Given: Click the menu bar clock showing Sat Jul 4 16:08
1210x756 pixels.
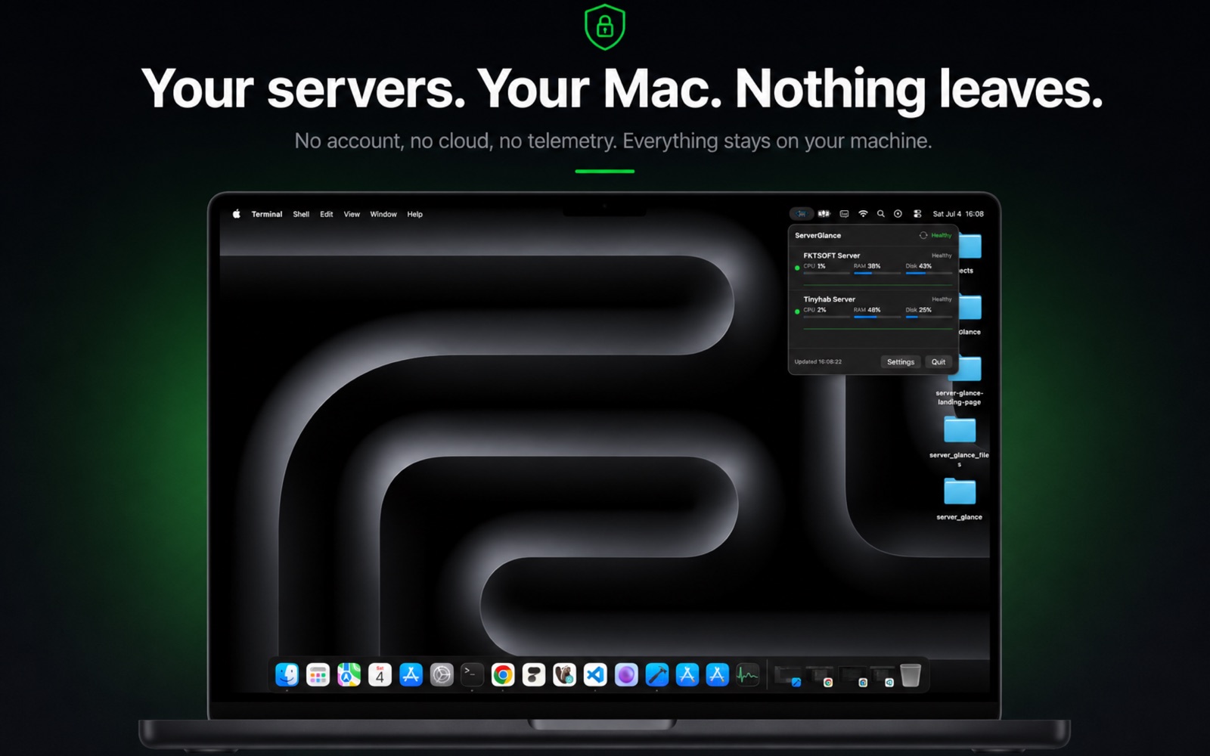Looking at the screenshot, I should 958,214.
